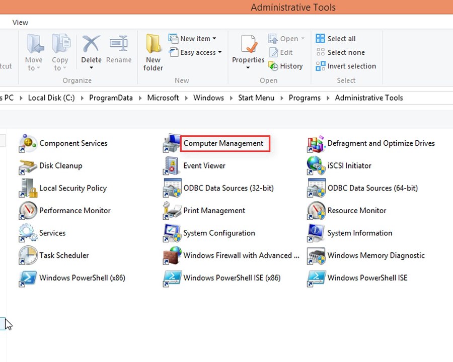The height and width of the screenshot is (362, 453).
Task: Select the Resource Monitor icon
Action: (x=316, y=211)
